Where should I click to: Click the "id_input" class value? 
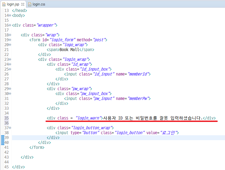pyautogui.click(x=104, y=74)
